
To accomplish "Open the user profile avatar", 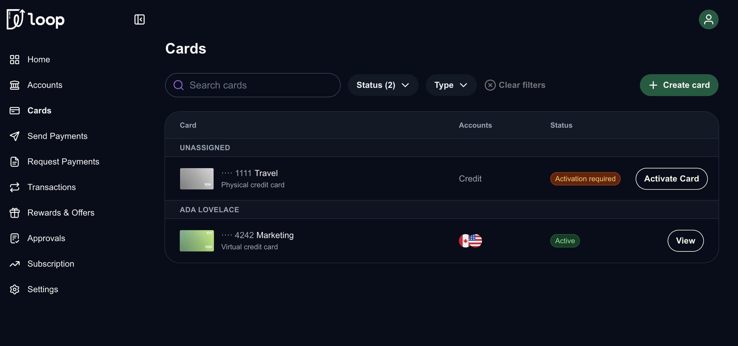I will pyautogui.click(x=708, y=20).
